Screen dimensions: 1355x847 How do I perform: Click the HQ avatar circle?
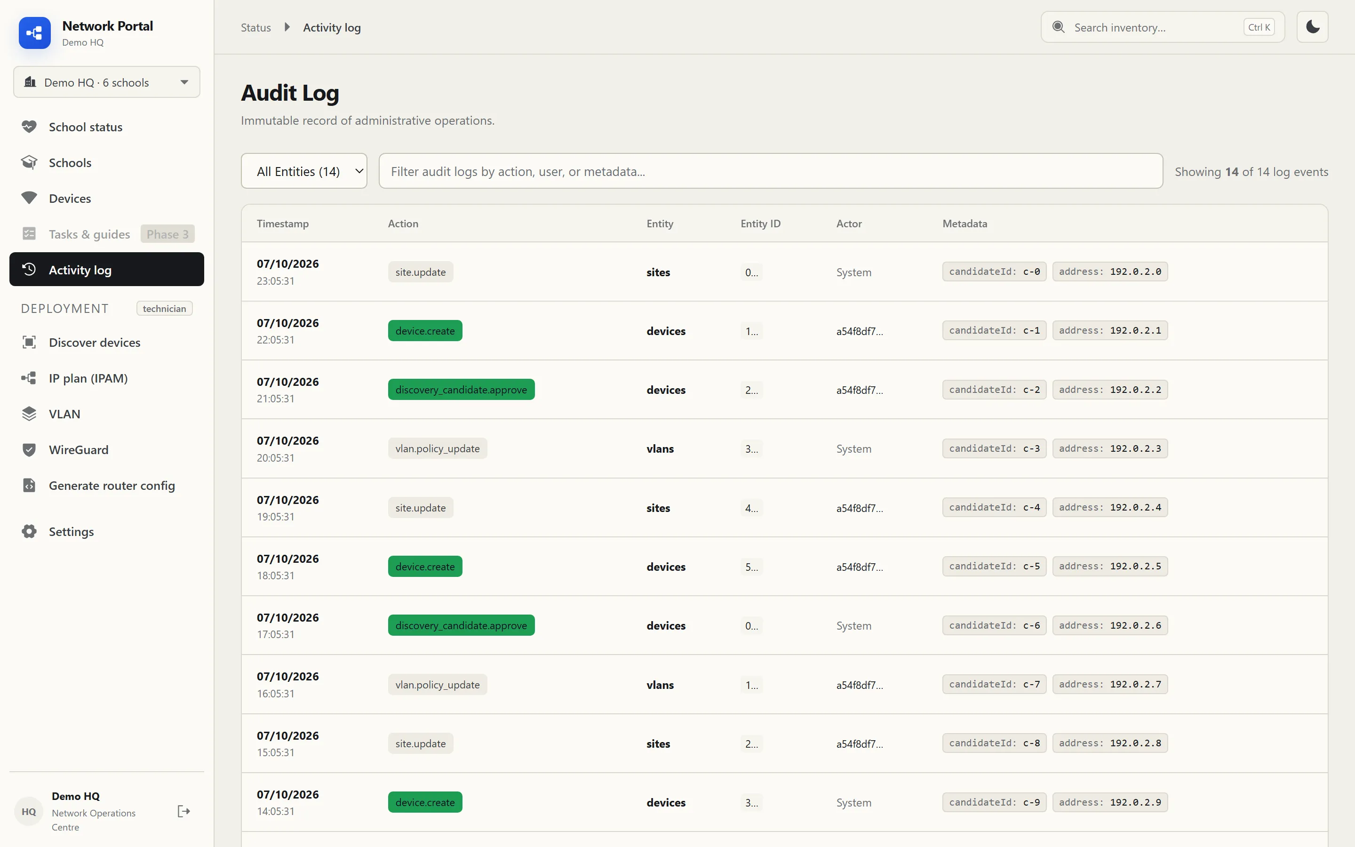click(29, 812)
